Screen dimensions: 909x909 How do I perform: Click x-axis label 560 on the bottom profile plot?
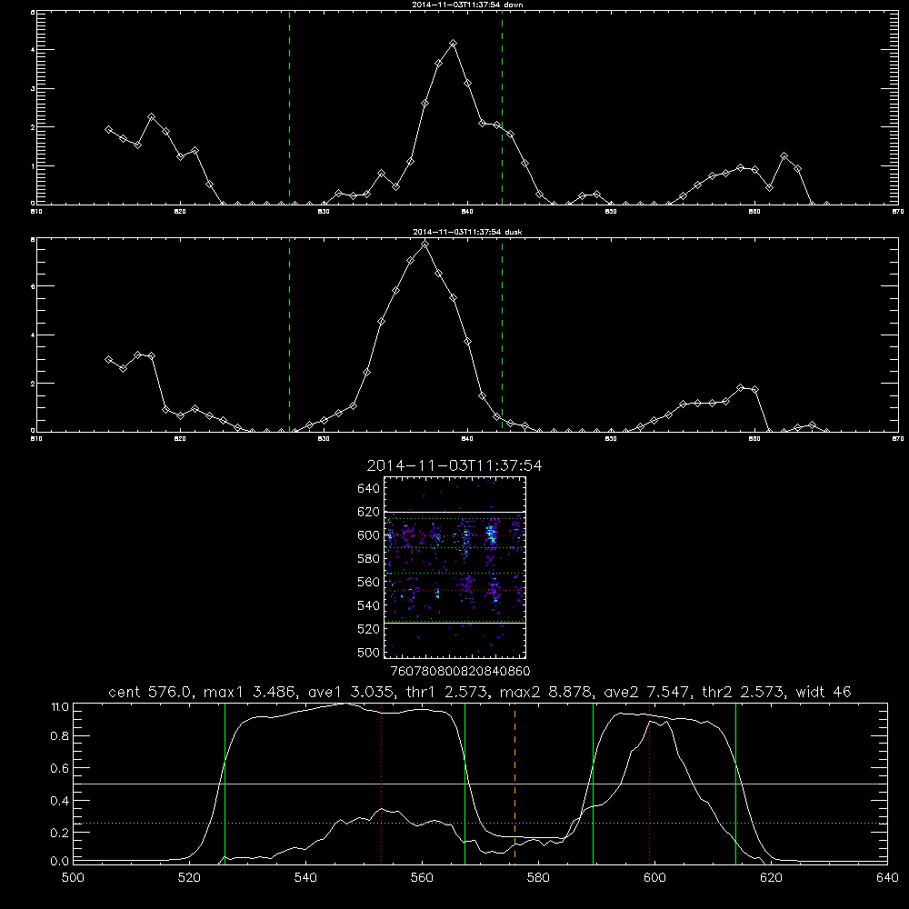tap(422, 878)
